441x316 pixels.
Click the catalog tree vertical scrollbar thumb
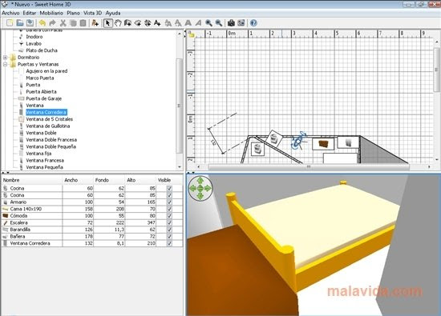180,106
